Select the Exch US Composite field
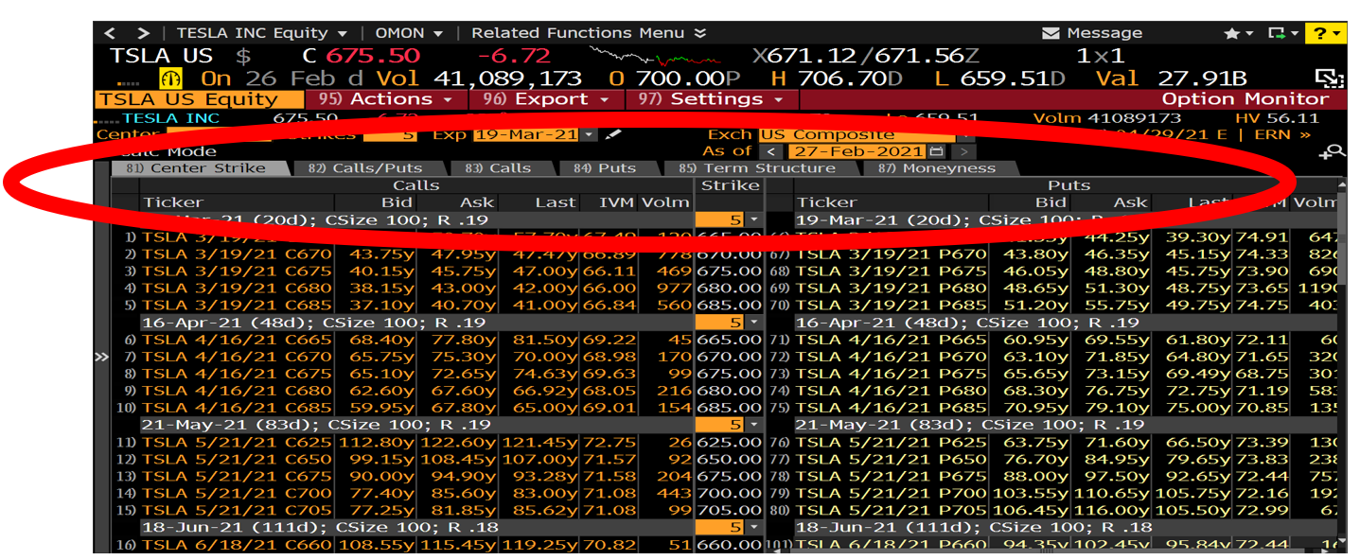The width and height of the screenshot is (1360, 560). (857, 135)
